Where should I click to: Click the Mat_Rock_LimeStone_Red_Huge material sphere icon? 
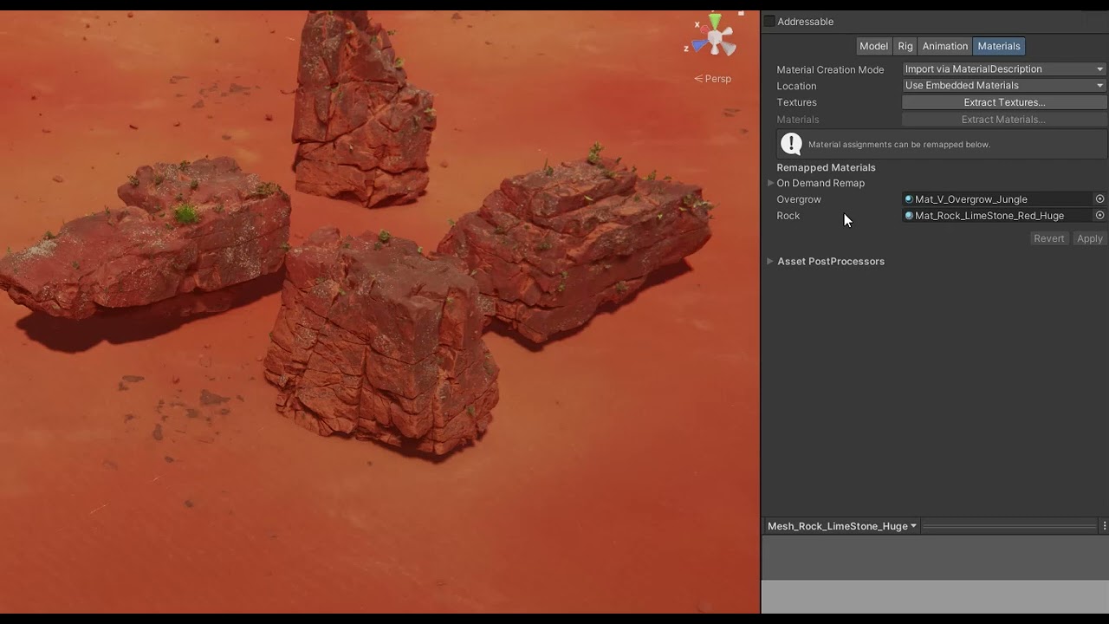coord(909,215)
